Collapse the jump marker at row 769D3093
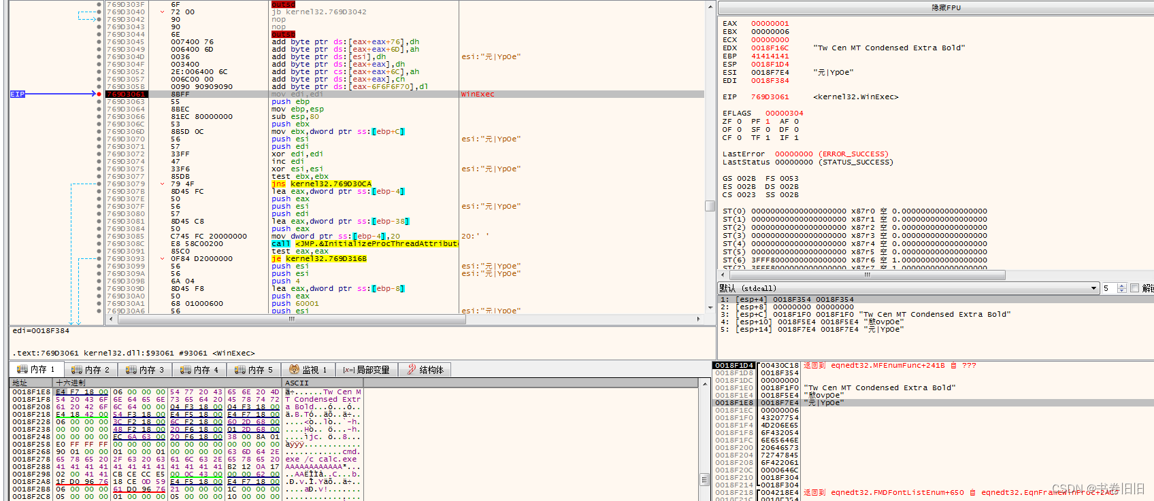 (162, 259)
